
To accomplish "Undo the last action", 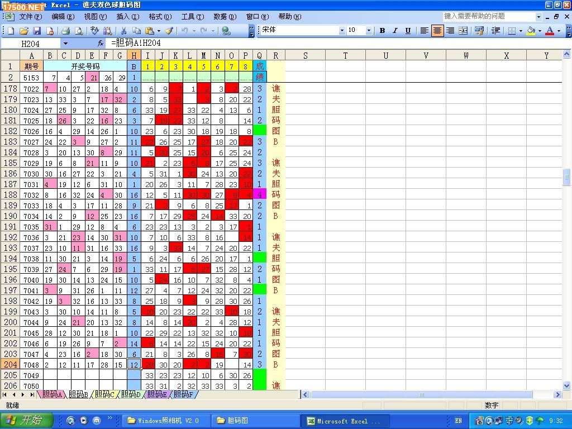I will pos(184,31).
